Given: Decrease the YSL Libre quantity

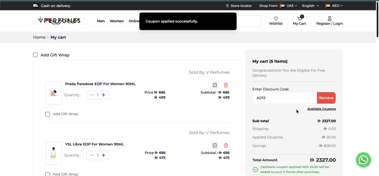Looking at the screenshot, I should [92, 155].
